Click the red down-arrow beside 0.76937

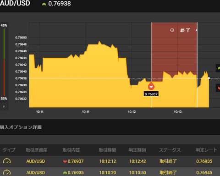coord(65,161)
